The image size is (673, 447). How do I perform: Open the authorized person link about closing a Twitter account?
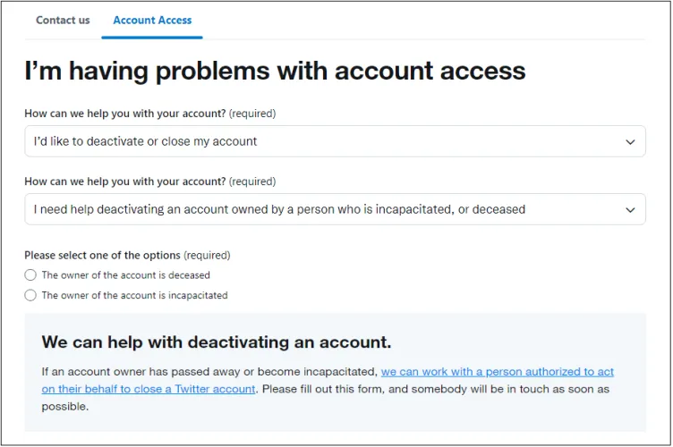[497, 371]
